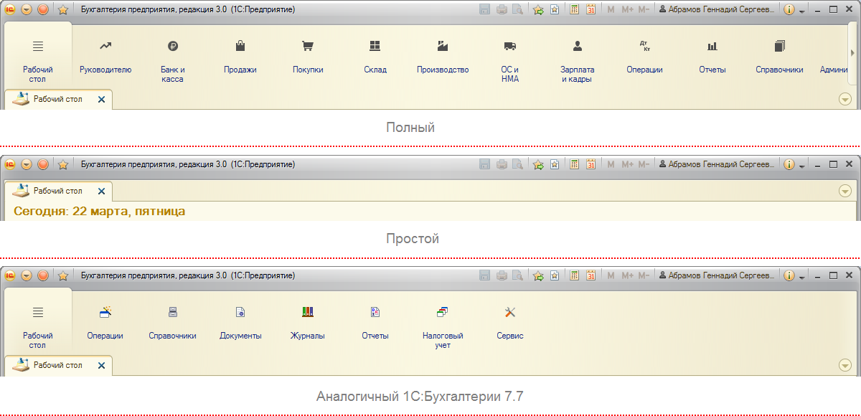Click favorites star in Полный window title bar

click(63, 10)
